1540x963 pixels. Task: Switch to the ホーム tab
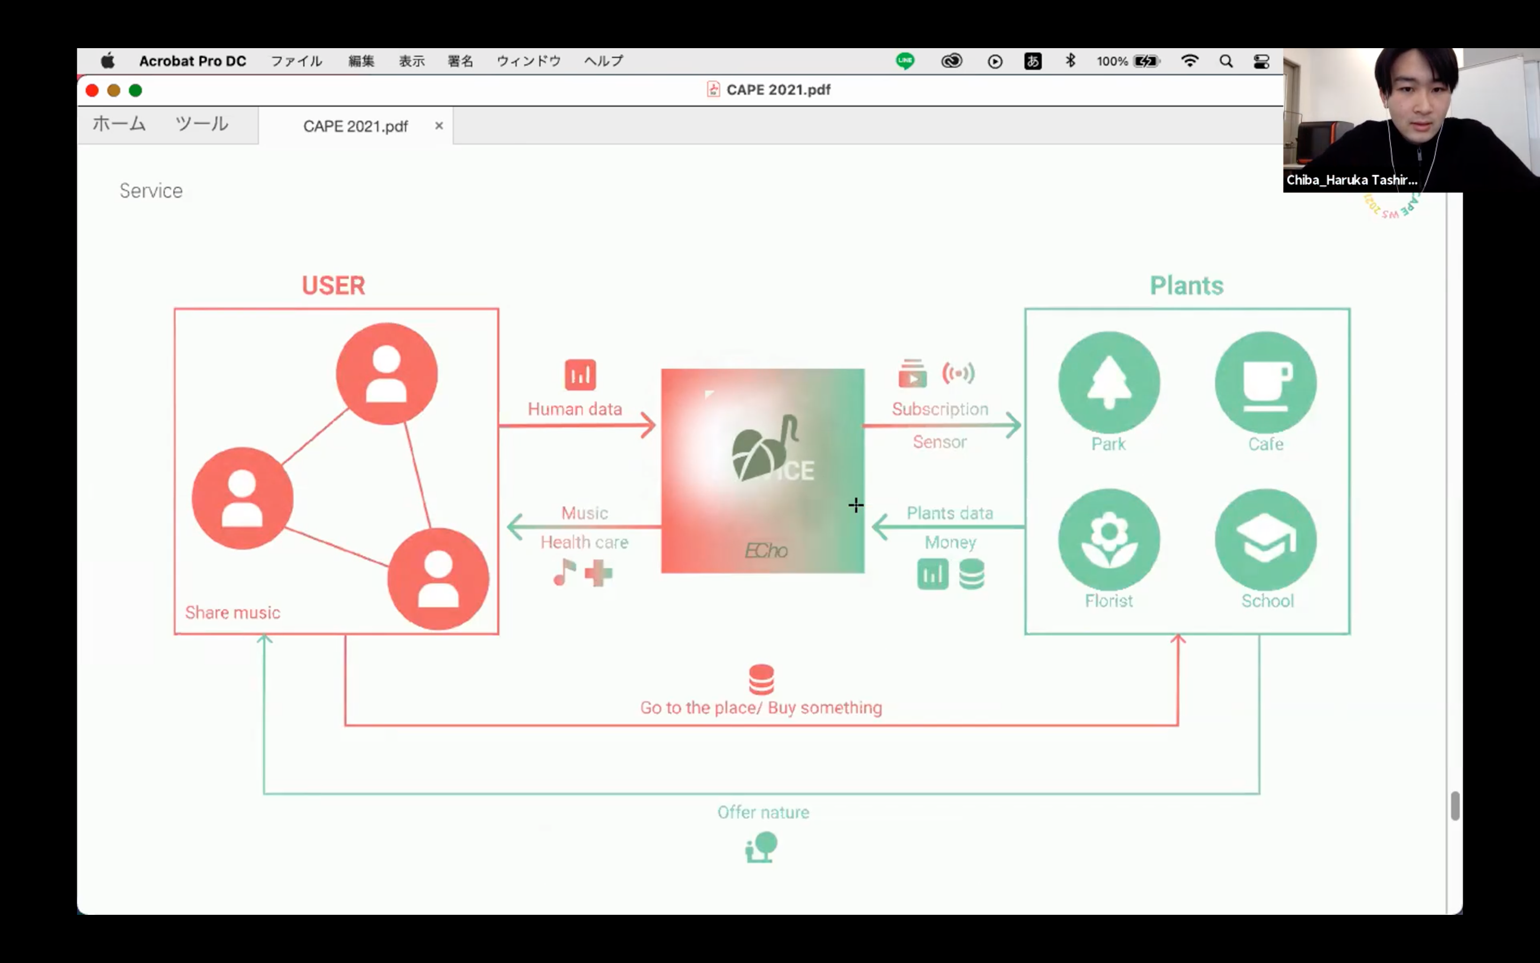pyautogui.click(x=119, y=124)
